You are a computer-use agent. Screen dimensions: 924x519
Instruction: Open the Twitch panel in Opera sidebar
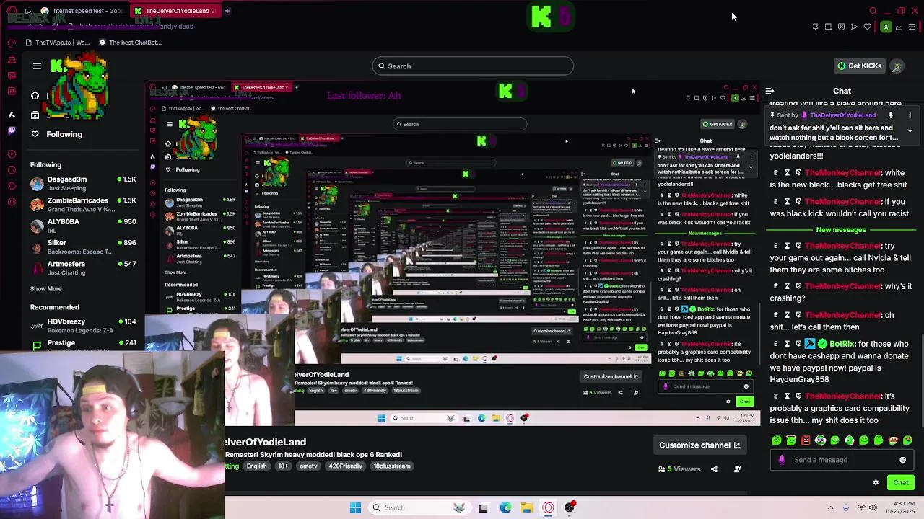[x=12, y=130]
